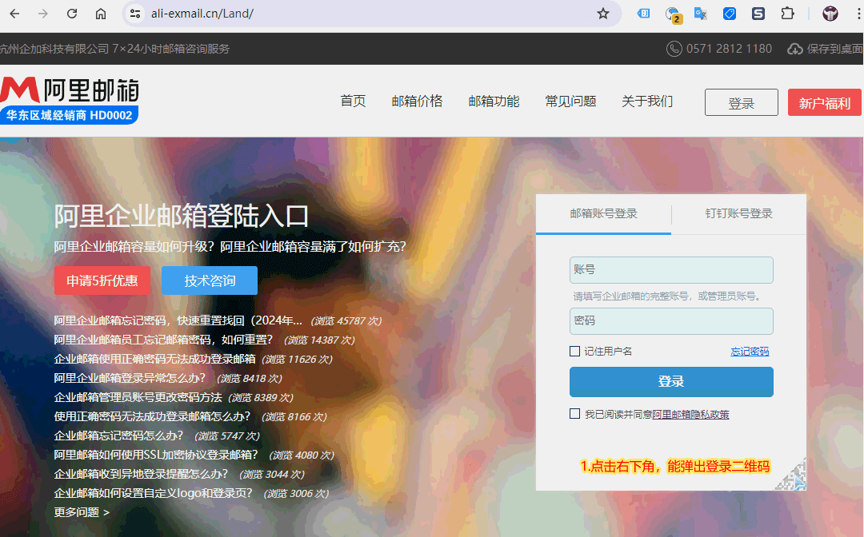Open article 企业邮箱使用正确密码无法成功登录邮箱
Viewport: 864px width, 537px height.
(155, 360)
